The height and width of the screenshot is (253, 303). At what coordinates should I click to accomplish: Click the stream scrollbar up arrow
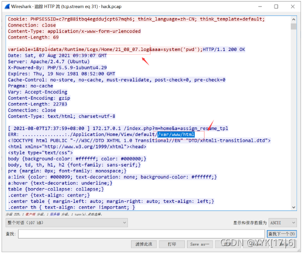[293, 19]
